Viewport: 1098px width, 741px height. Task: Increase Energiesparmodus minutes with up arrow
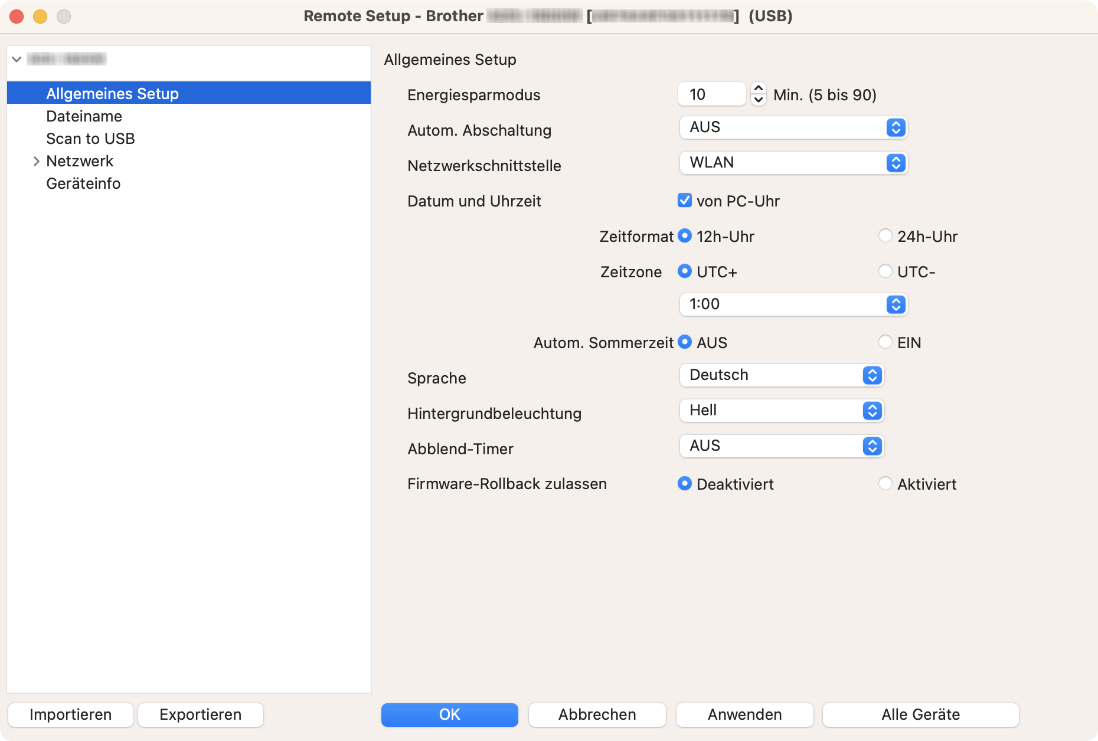coord(759,88)
